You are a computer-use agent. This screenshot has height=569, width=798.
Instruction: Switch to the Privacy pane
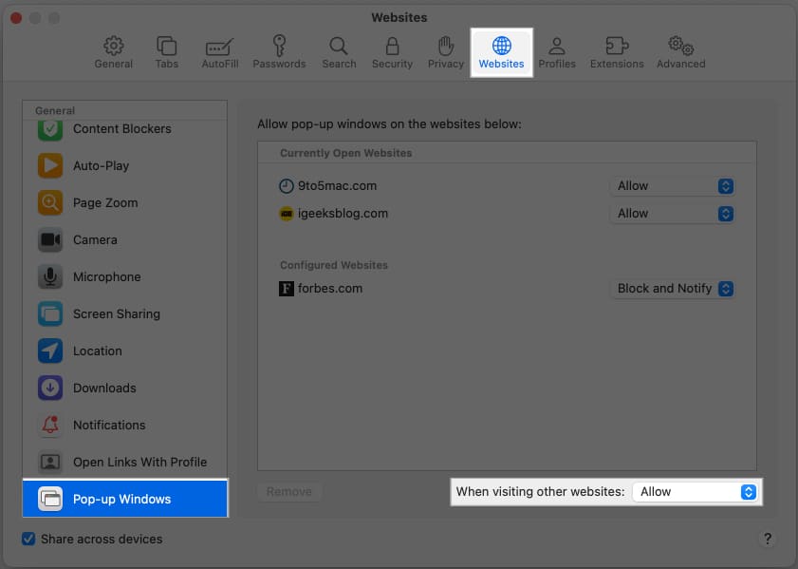click(x=446, y=52)
